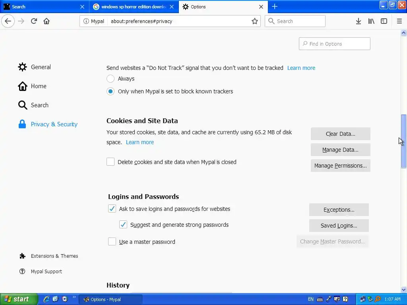Enable Use a master password checkbox
407x305 pixels.
click(x=112, y=242)
